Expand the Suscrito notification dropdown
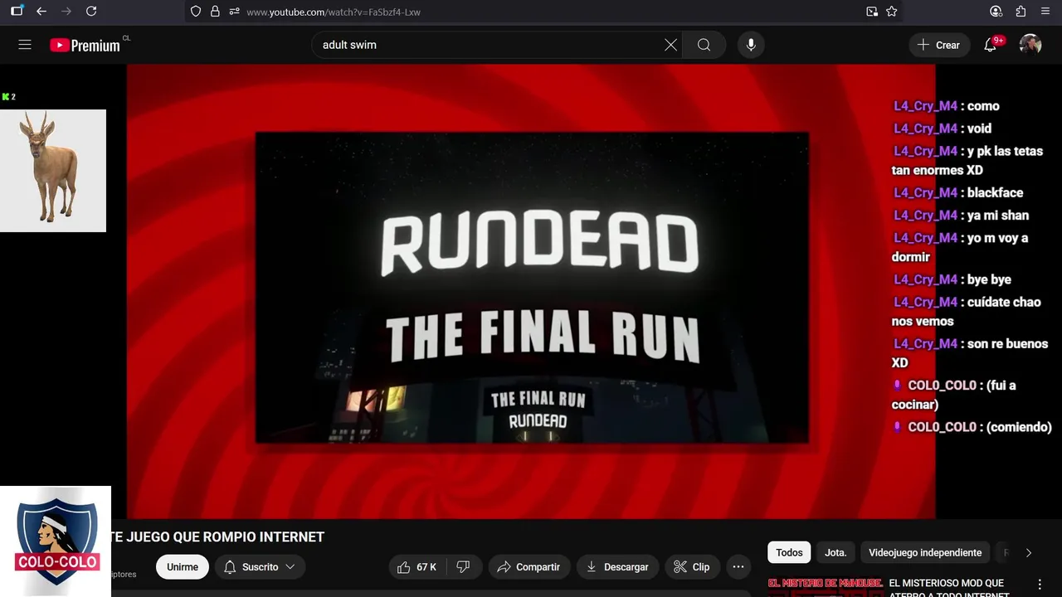 click(x=261, y=567)
